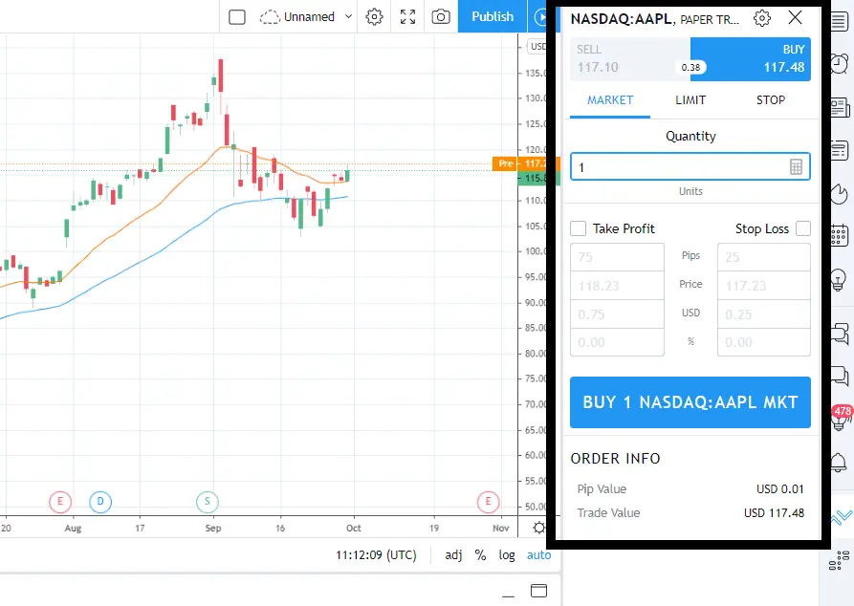854x606 pixels.
Task: Click the D dividends marker below the chart
Action: pyautogui.click(x=100, y=501)
